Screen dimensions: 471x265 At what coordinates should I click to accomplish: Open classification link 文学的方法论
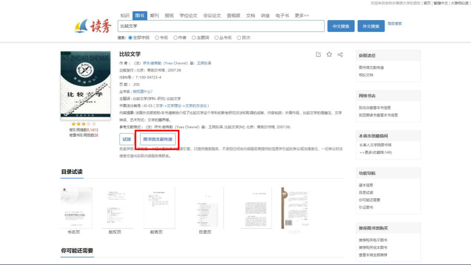(x=196, y=106)
